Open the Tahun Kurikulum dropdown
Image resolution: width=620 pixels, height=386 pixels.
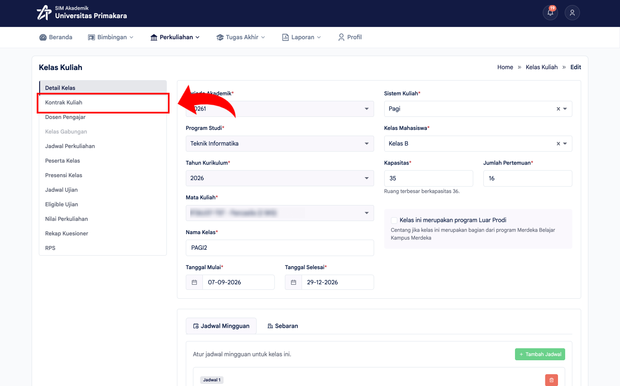point(280,178)
